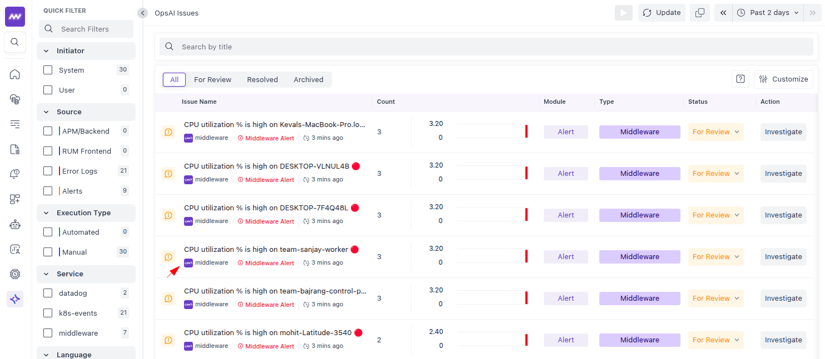Enable the Error Logs filter checkbox
The height and width of the screenshot is (359, 825).
(47, 171)
